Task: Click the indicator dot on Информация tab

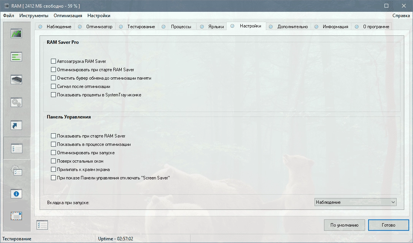Action: [x=316, y=26]
